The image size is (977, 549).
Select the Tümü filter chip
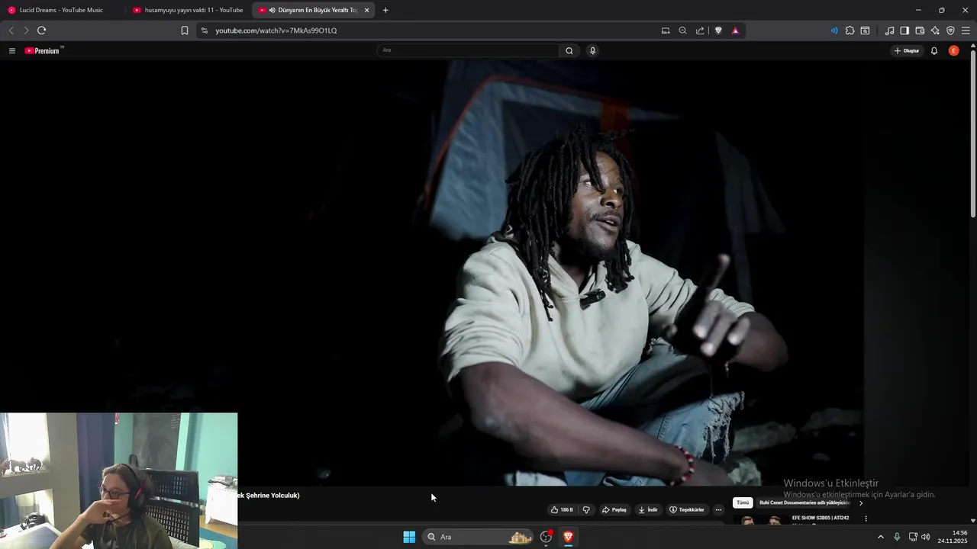click(743, 503)
